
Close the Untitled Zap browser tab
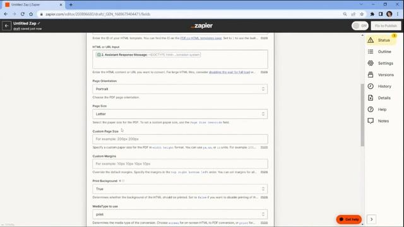coord(61,4)
